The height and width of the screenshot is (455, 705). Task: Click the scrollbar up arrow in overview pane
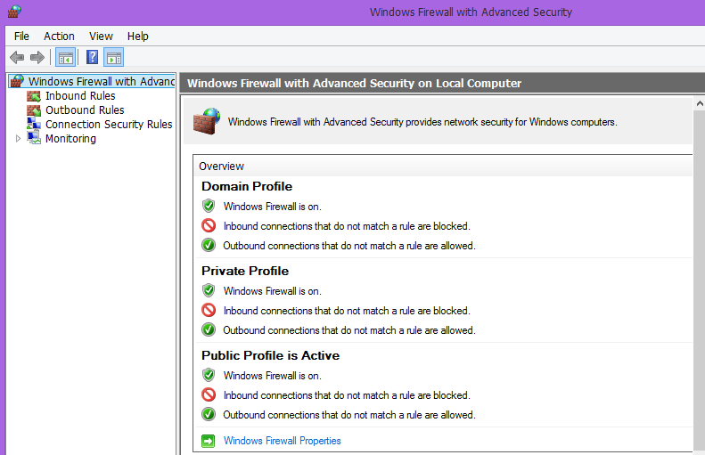(x=699, y=104)
